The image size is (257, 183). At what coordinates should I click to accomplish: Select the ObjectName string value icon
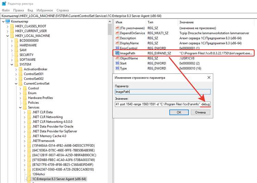coord(117,58)
